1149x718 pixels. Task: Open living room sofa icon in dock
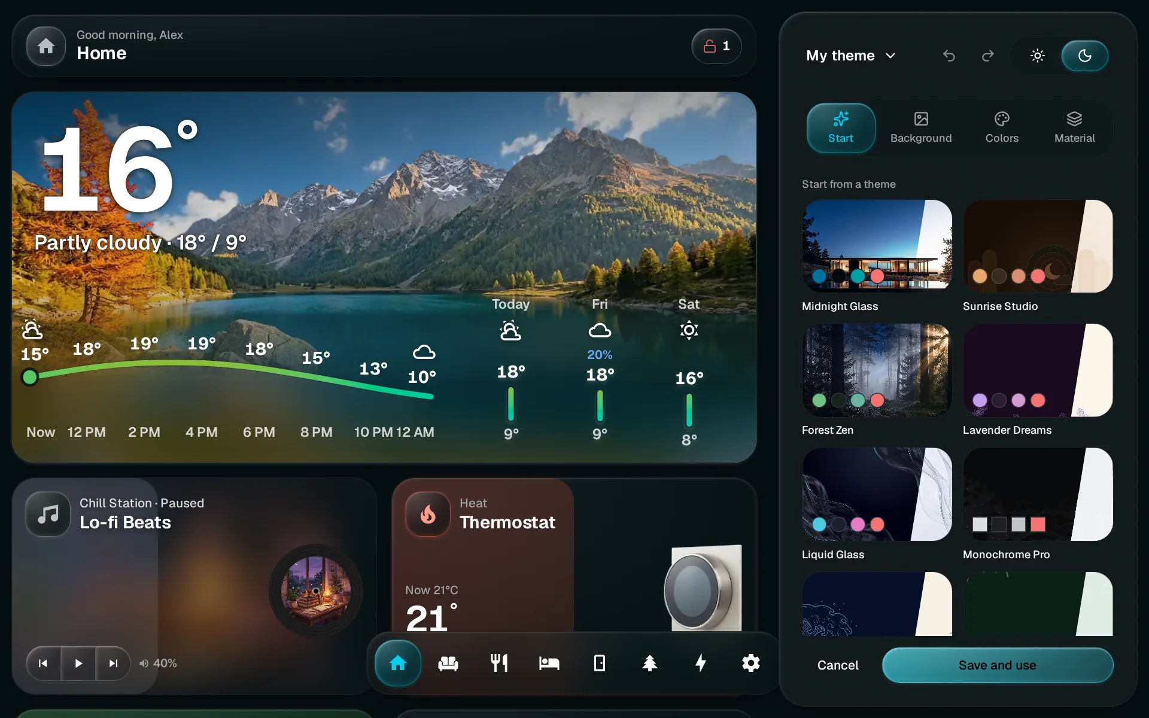(x=448, y=663)
